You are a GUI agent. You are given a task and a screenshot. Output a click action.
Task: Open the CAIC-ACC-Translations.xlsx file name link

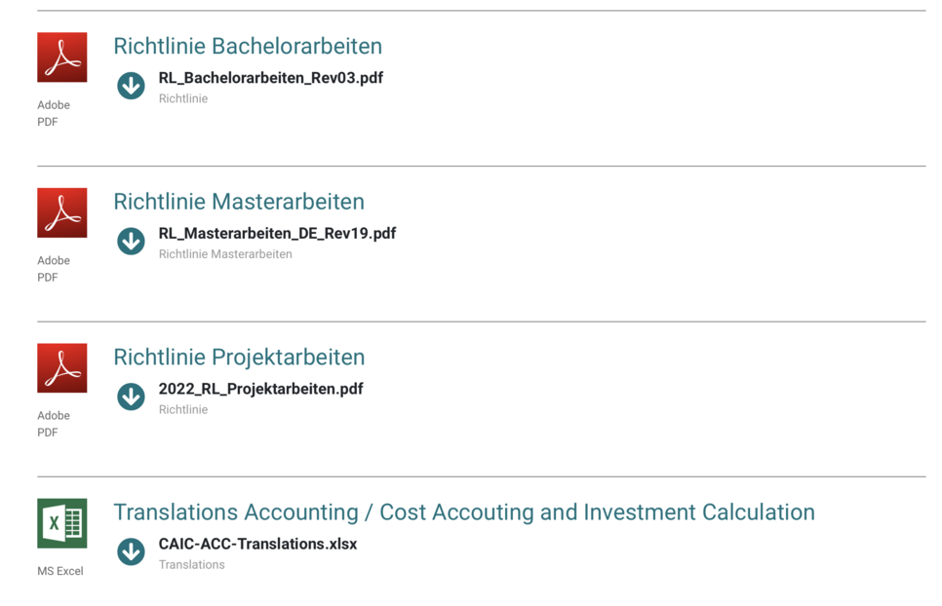click(257, 544)
